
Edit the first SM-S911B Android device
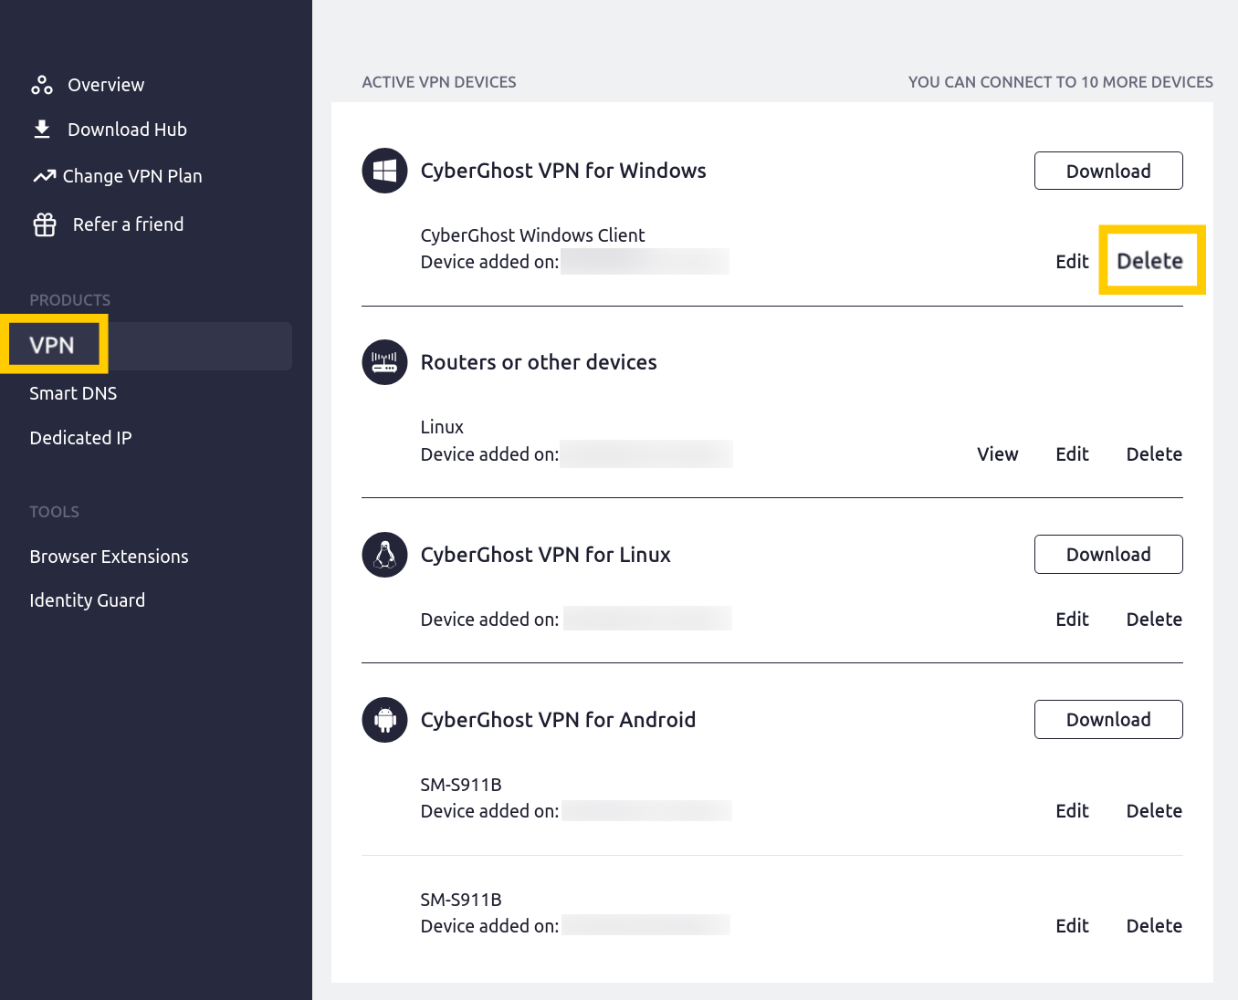[x=1072, y=811]
